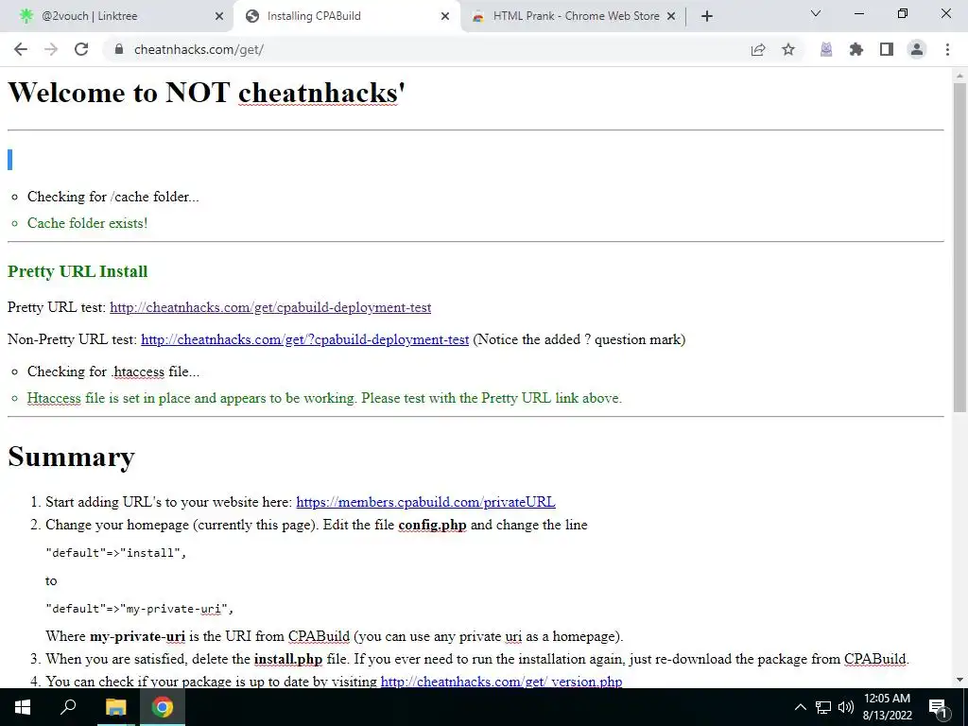Open the volume control in system tray
The width and height of the screenshot is (968, 726).
(x=846, y=707)
